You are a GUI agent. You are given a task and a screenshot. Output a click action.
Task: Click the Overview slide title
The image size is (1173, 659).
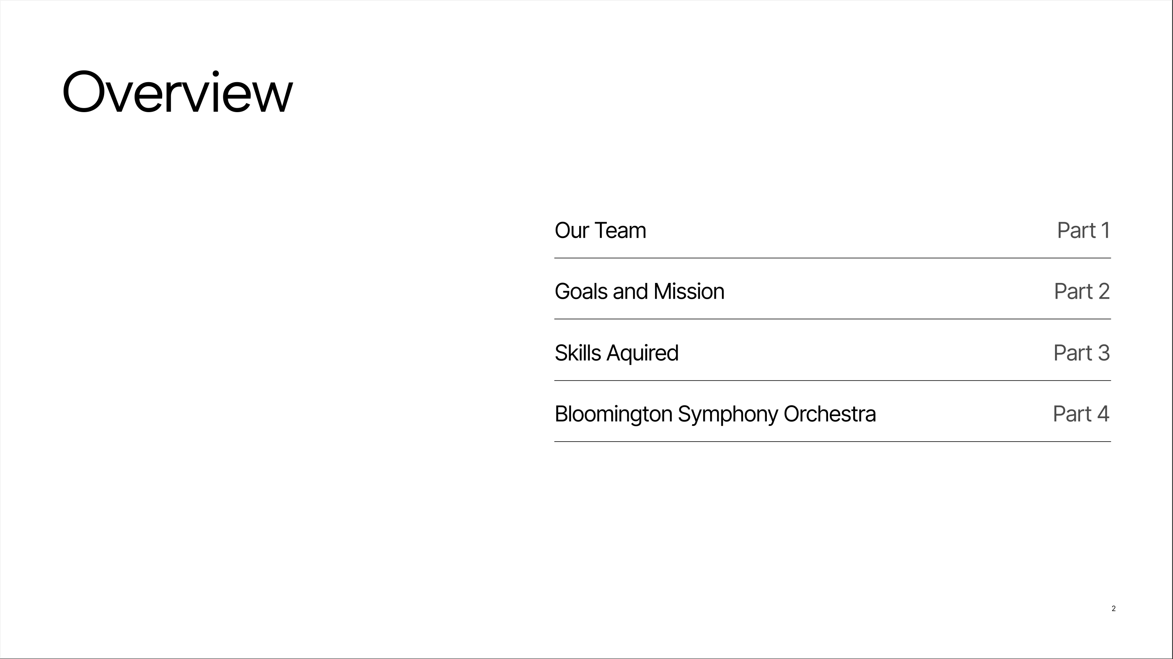click(177, 92)
